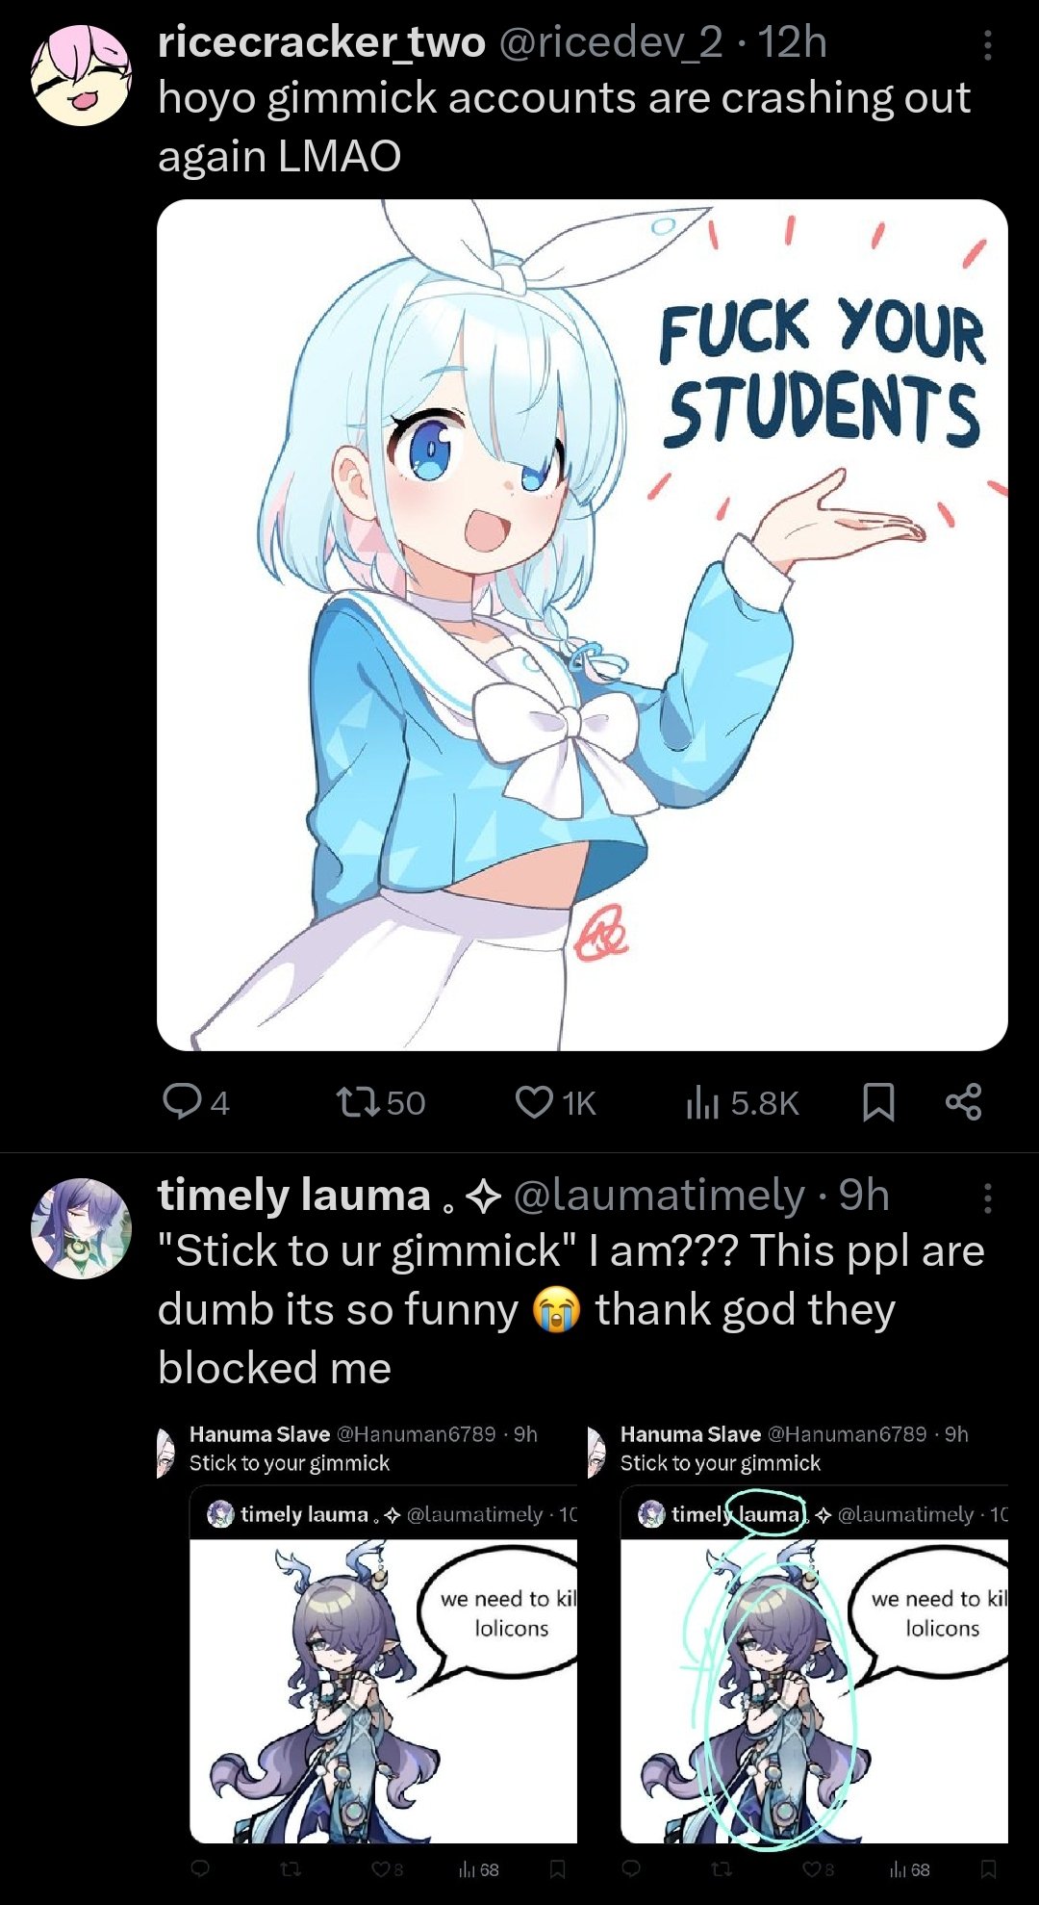1039x1905 pixels.
Task: Open timely lauma's profile avatar
Action: [x=82, y=1228]
